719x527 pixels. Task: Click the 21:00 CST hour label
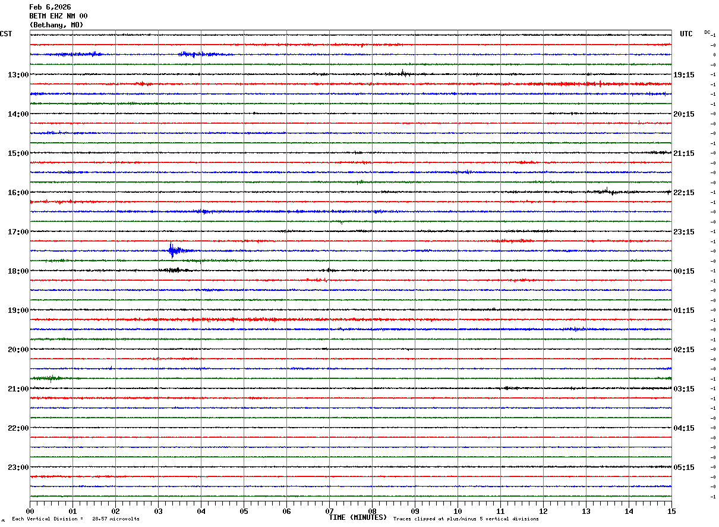(x=18, y=388)
